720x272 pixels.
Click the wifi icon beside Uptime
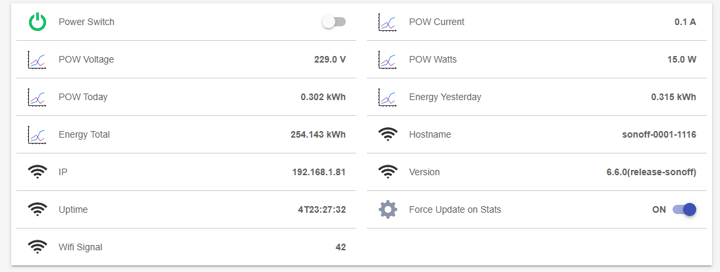(38, 210)
